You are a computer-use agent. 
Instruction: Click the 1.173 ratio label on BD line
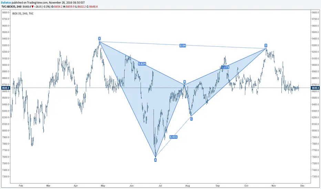point(225,67)
